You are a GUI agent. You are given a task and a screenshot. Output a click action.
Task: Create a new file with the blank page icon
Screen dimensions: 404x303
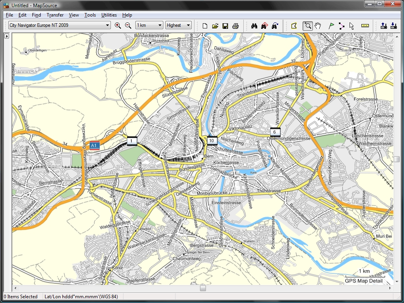click(x=205, y=26)
